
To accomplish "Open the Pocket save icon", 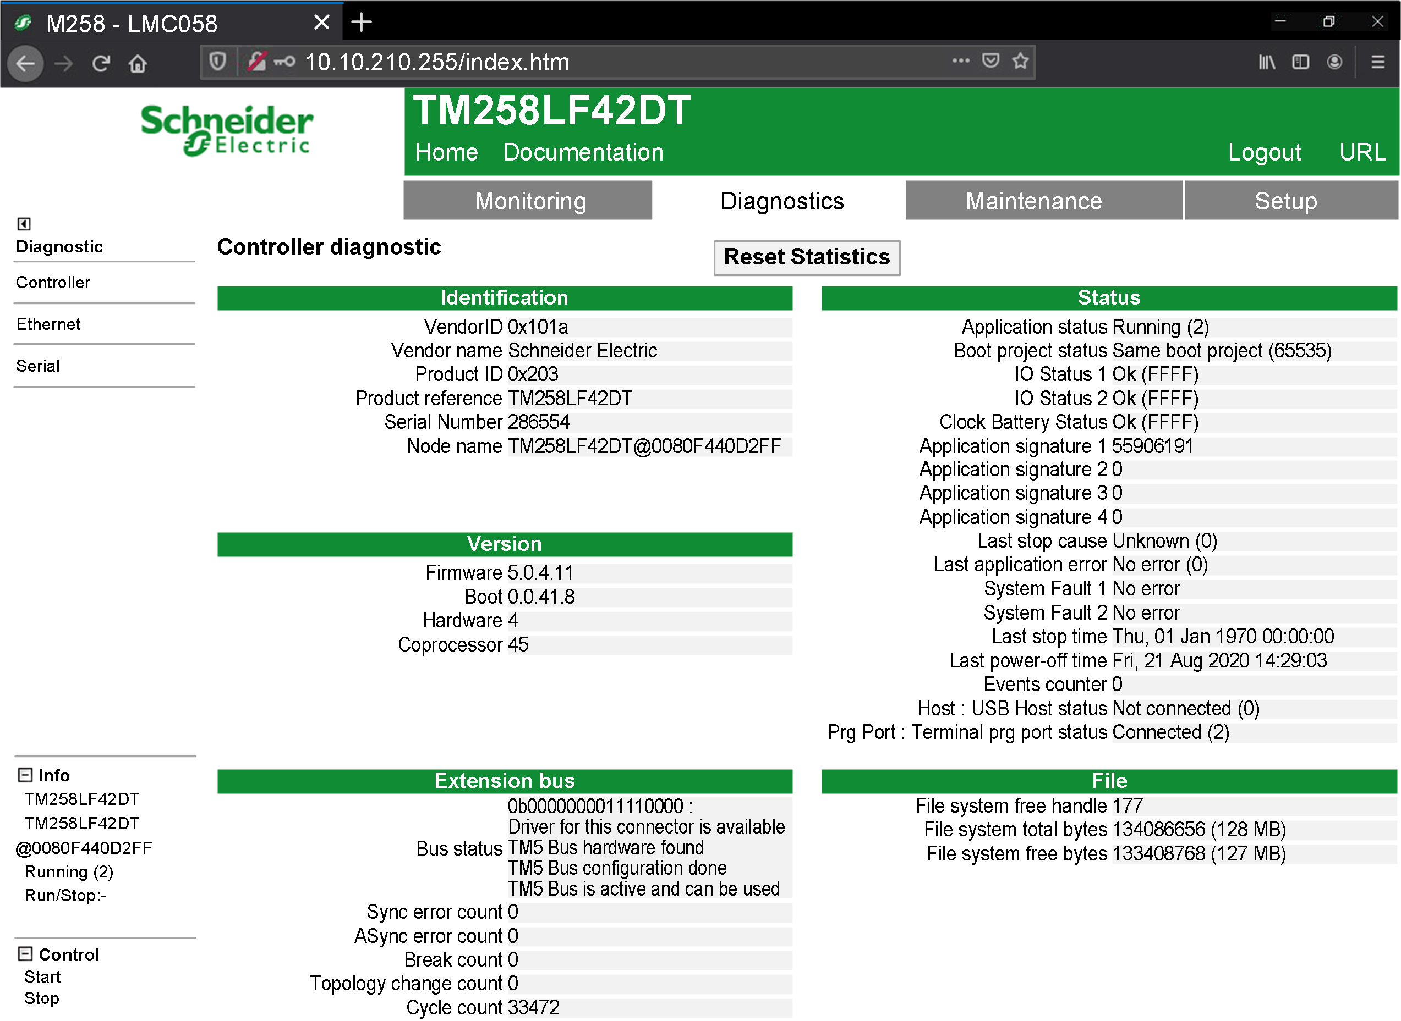I will [x=991, y=61].
